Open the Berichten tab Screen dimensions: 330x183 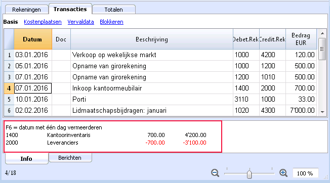pyautogui.click(x=70, y=158)
